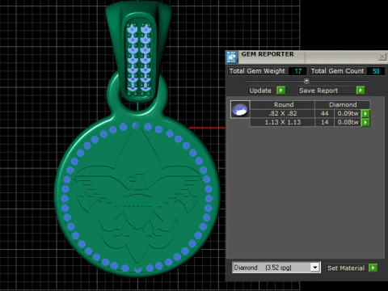Click green arrow next to Save Report
The height and width of the screenshot is (291, 388).
[x=361, y=91]
